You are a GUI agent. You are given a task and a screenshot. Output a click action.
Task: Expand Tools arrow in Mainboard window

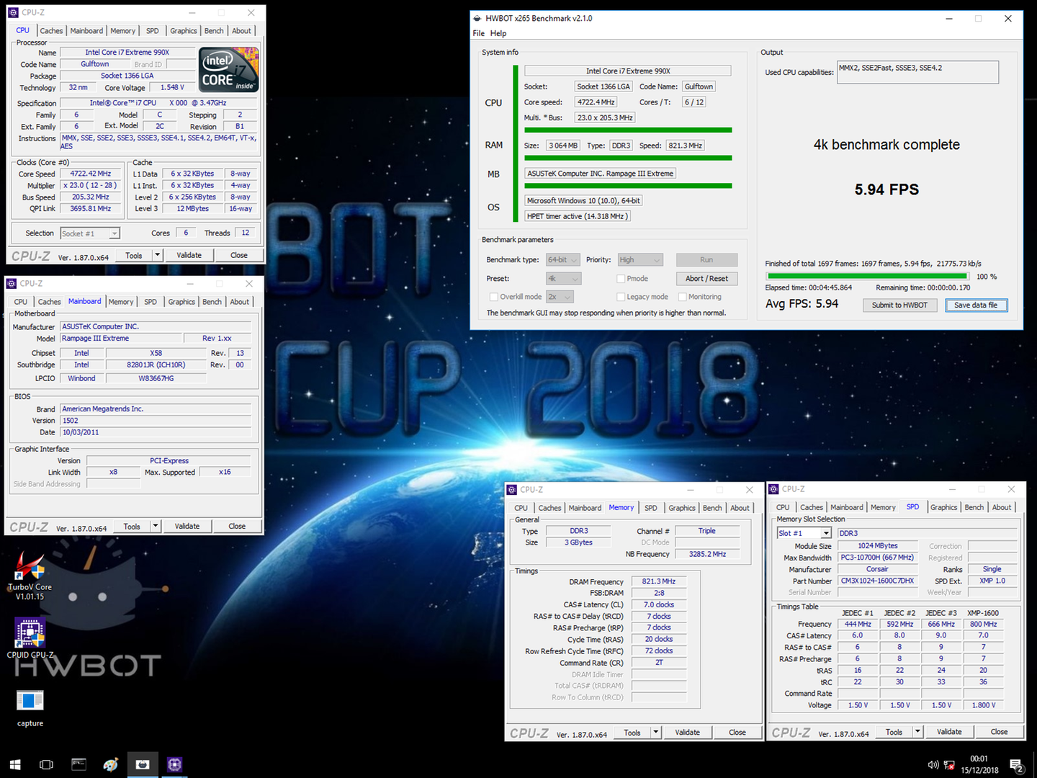tap(156, 526)
